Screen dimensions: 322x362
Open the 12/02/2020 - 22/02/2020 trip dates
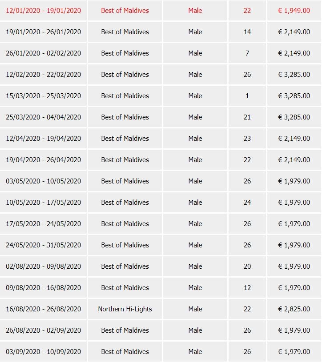click(x=44, y=74)
